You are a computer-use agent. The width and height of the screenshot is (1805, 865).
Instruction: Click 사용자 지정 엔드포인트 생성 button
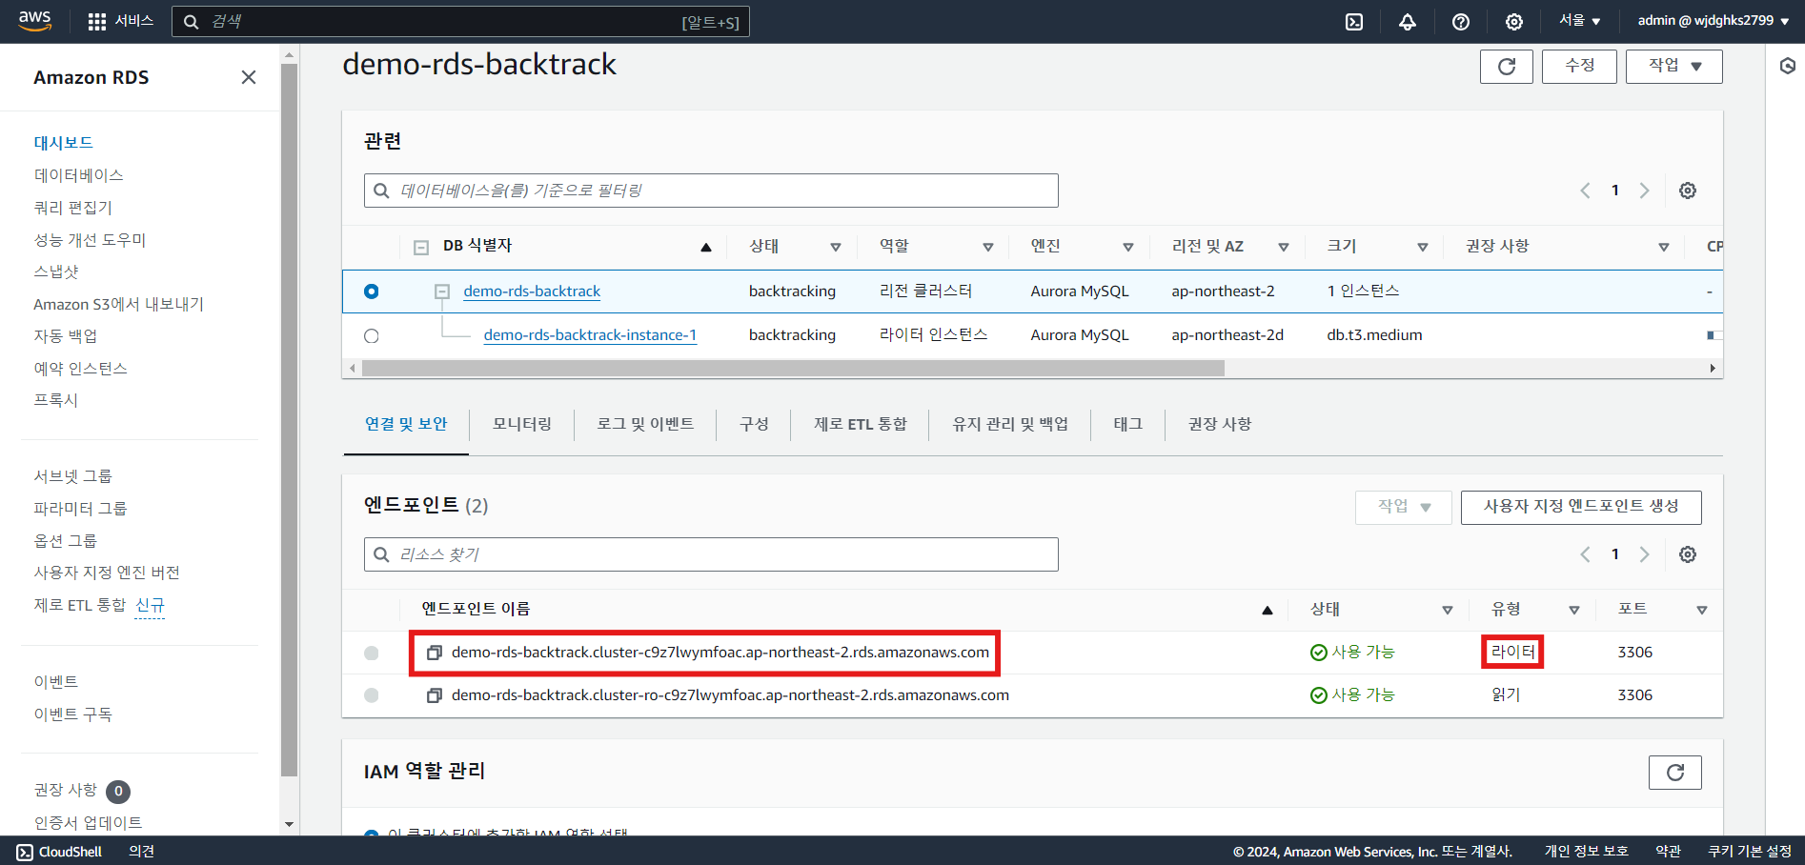[x=1581, y=507]
